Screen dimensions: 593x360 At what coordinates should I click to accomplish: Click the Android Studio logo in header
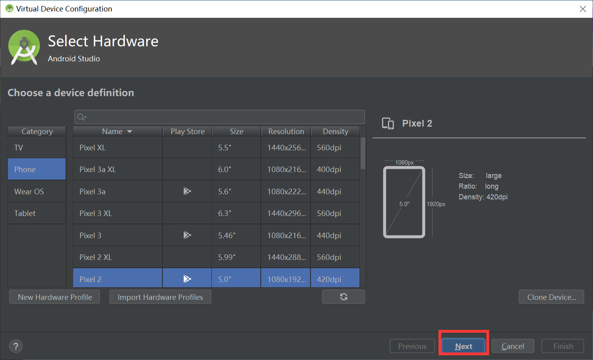click(24, 47)
